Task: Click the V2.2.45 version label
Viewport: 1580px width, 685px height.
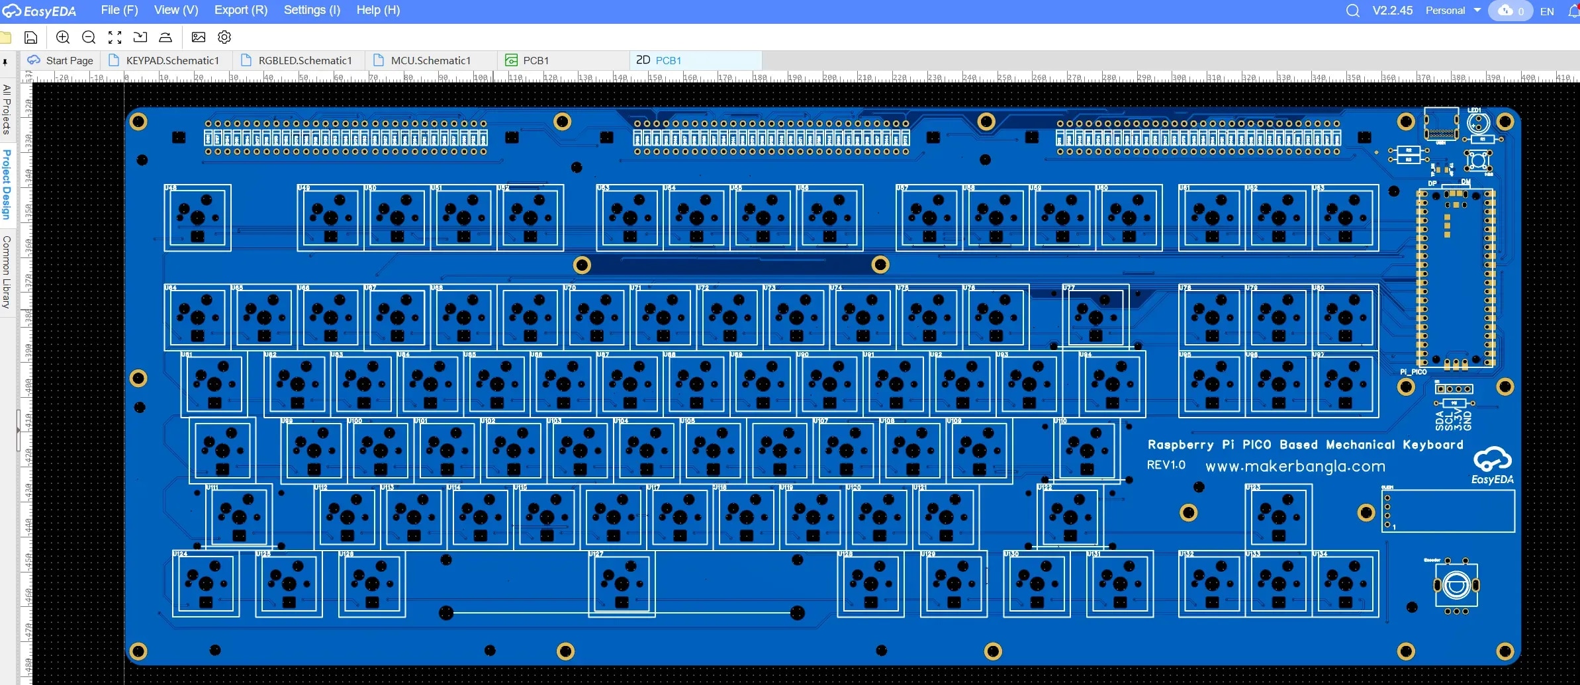Action: pos(1393,11)
